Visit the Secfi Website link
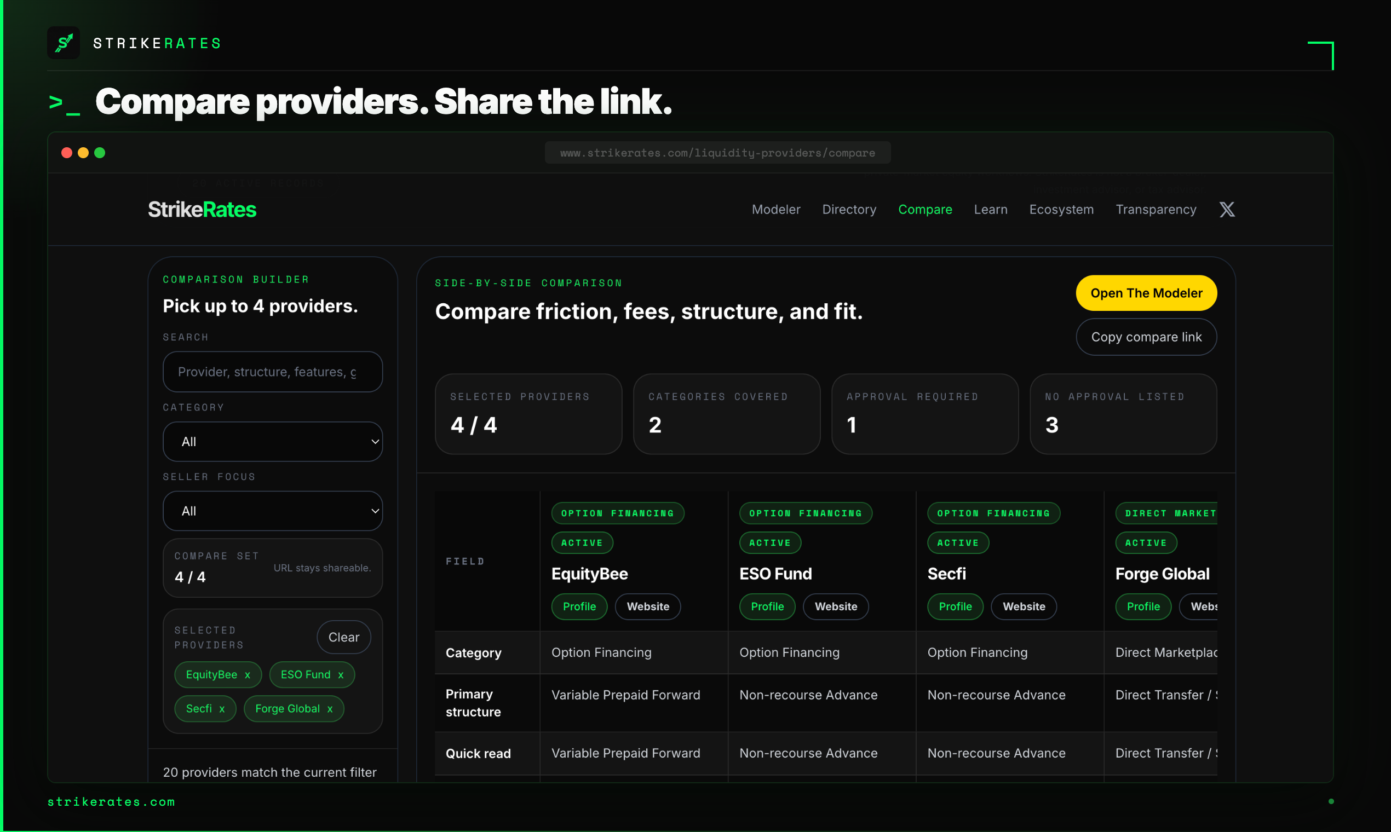Viewport: 1391px width, 832px height. coord(1024,606)
